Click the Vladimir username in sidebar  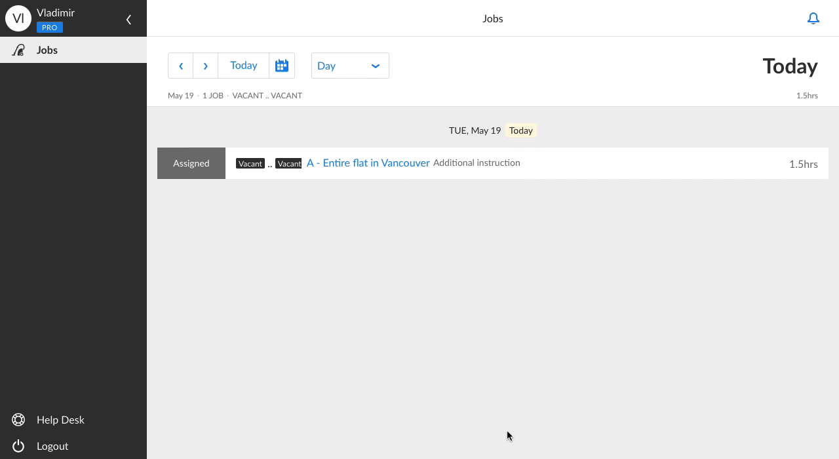click(56, 12)
